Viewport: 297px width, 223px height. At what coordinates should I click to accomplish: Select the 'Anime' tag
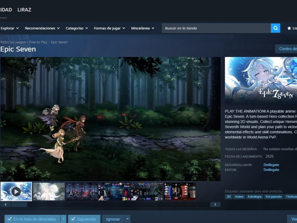[x=239, y=197]
